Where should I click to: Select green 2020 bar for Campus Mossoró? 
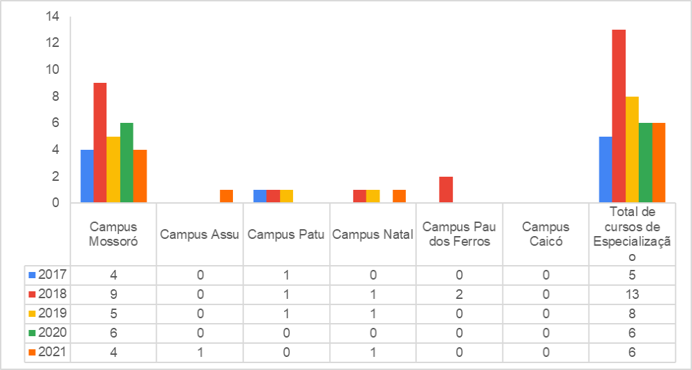[x=127, y=163]
